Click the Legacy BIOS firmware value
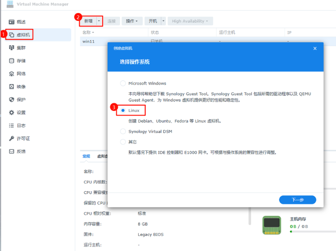 pyautogui.click(x=151, y=234)
